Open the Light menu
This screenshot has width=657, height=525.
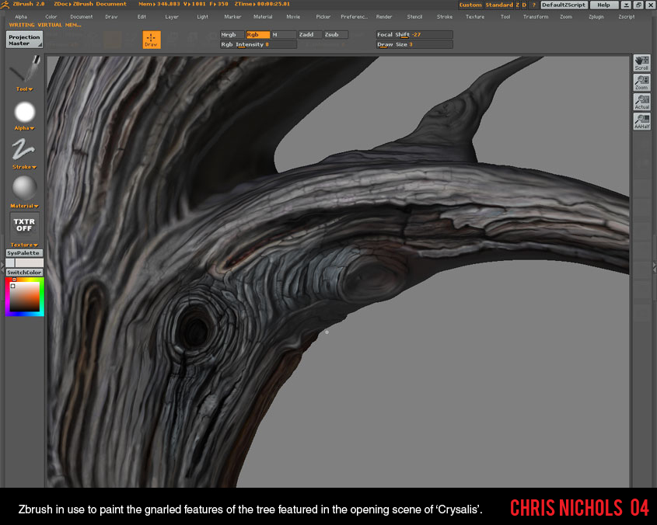pyautogui.click(x=202, y=17)
